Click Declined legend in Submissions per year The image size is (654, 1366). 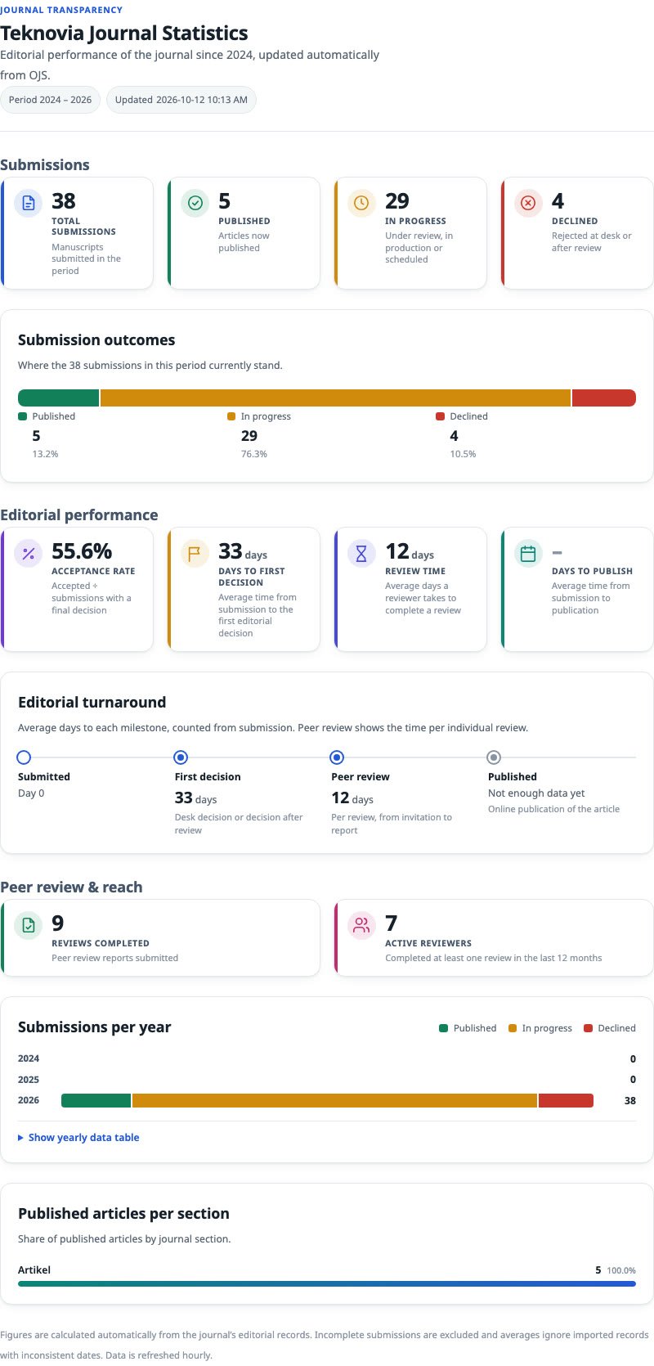pos(610,1028)
